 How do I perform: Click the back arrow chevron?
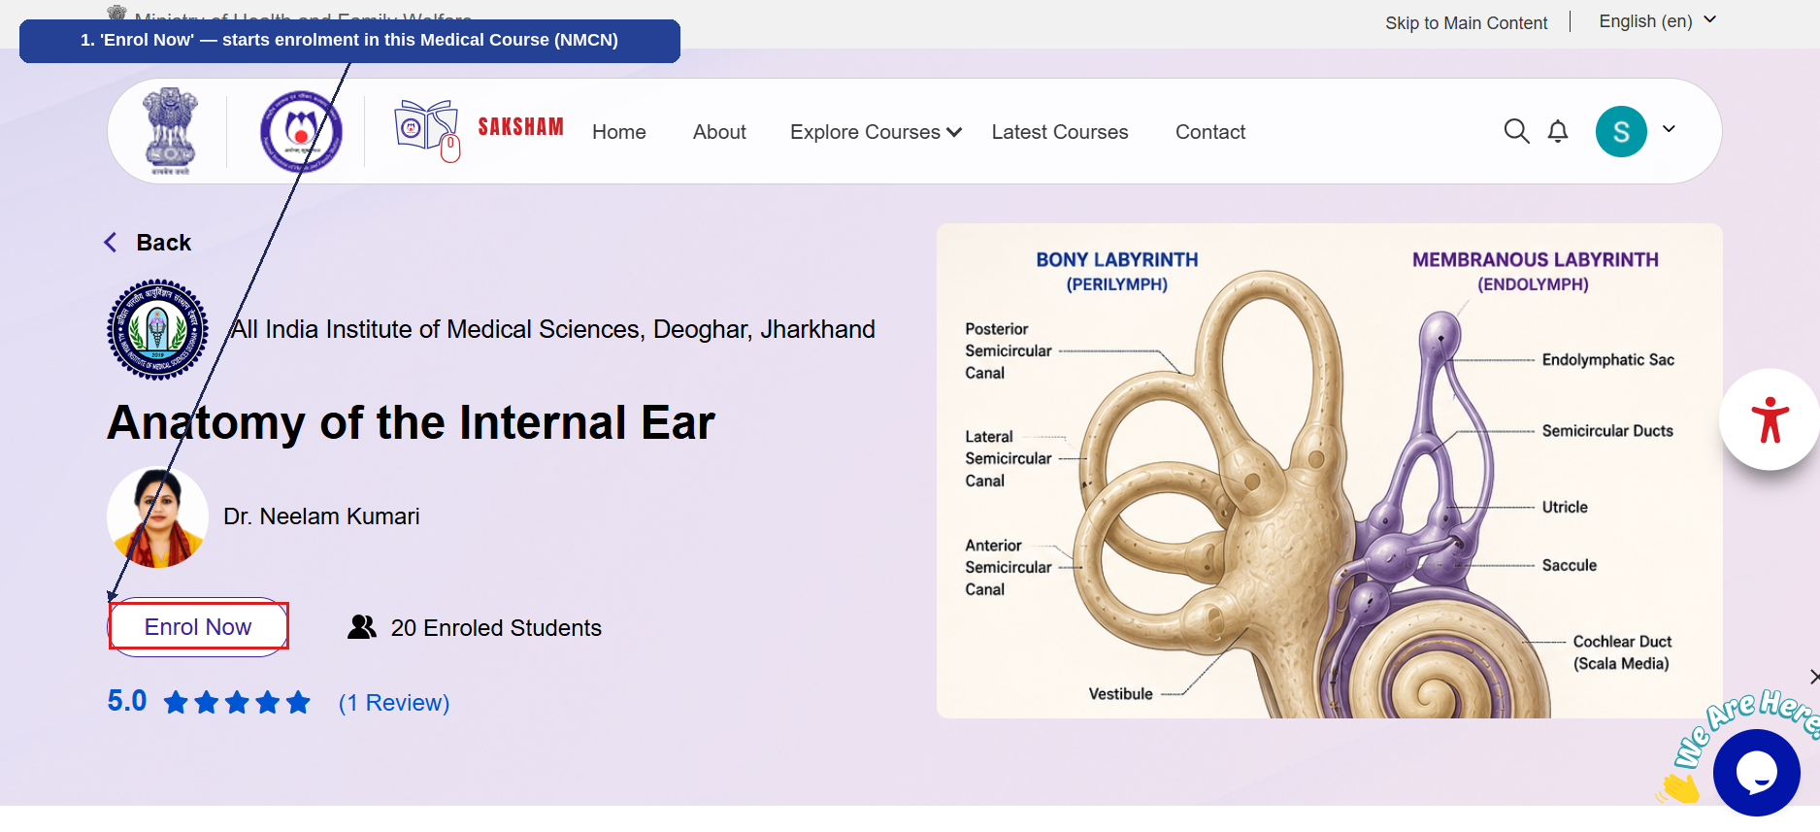[111, 242]
